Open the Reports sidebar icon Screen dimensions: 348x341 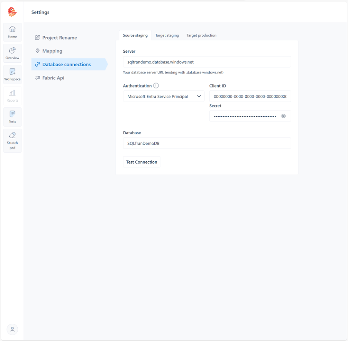(12, 95)
